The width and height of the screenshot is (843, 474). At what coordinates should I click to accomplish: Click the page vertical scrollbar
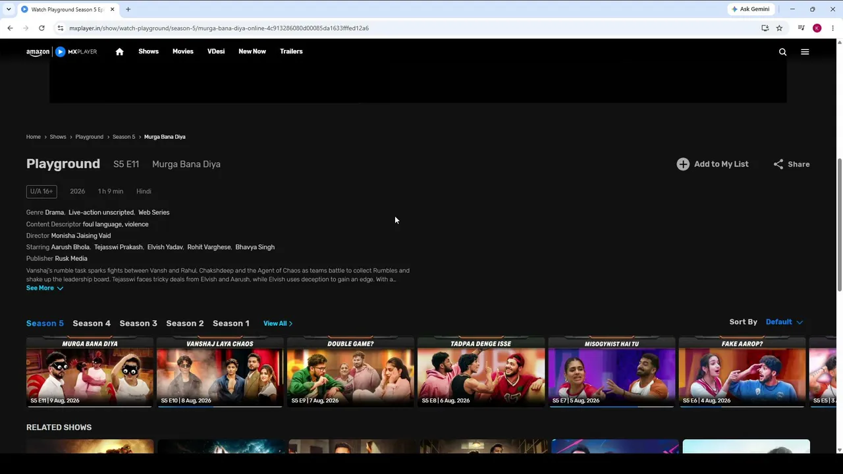[839, 224]
